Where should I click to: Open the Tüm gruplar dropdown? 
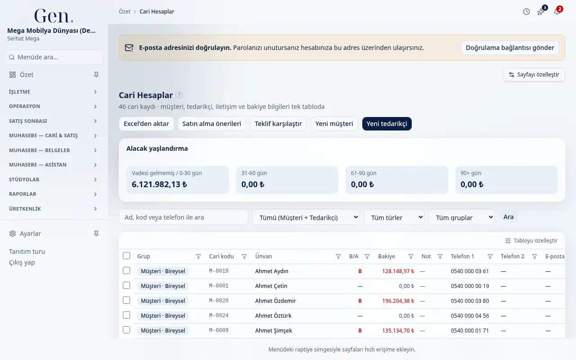(x=462, y=217)
